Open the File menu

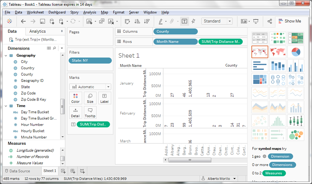point(7,12)
